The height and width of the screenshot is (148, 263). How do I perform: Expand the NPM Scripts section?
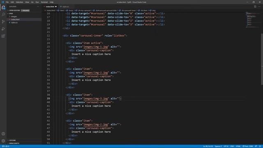pos(14,143)
